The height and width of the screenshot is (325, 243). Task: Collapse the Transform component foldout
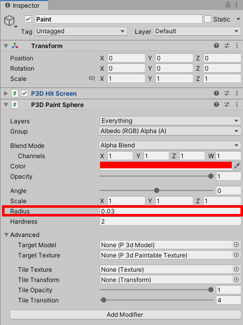pos(6,46)
